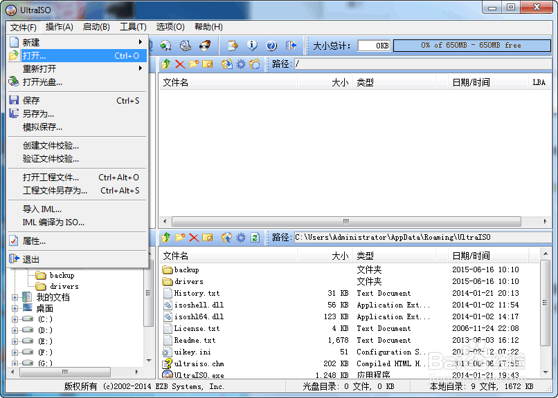
Task: Click the folder view icon beside the image pane gear
Action: tap(255, 64)
